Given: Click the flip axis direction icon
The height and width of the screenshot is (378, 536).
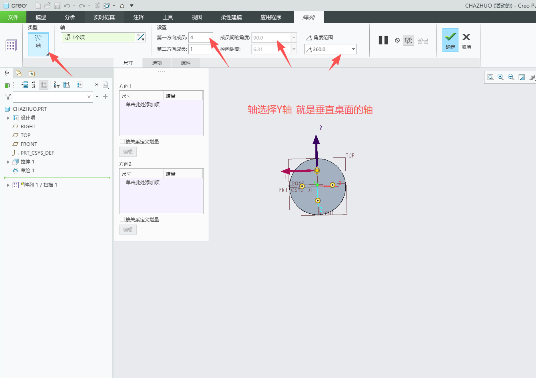Looking at the screenshot, I should tap(141, 37).
